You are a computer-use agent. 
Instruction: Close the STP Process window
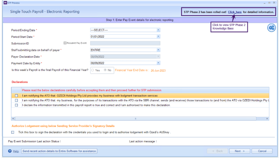click(274, 3)
